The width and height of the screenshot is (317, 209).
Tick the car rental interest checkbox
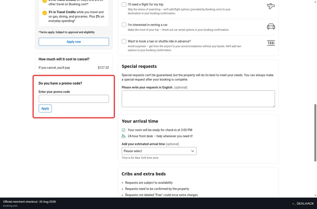click(x=124, y=25)
